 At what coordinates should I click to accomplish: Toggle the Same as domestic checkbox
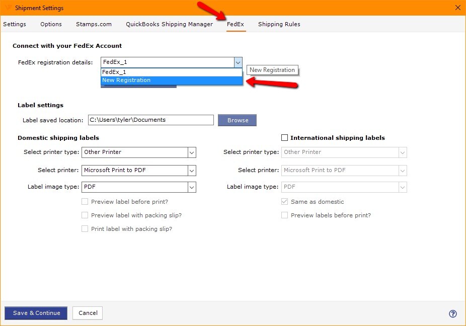point(284,202)
